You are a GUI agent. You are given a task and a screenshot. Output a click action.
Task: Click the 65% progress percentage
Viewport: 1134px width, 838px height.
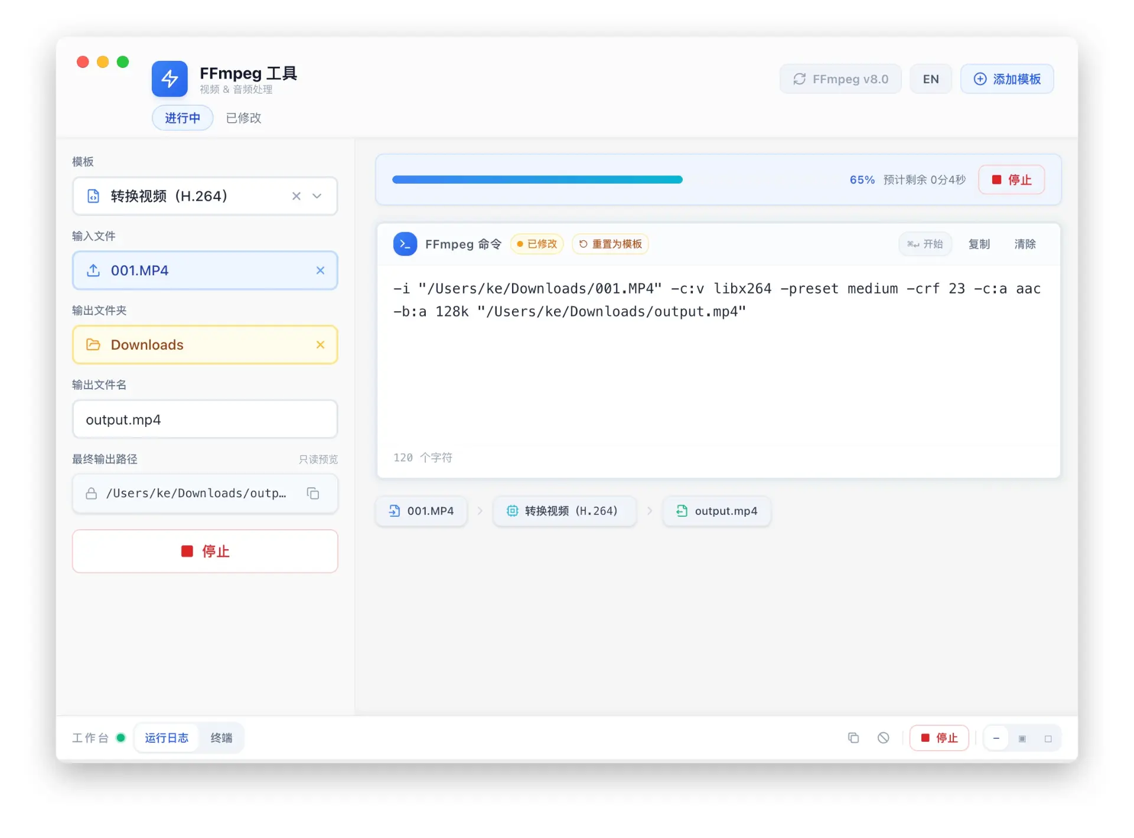862,180
